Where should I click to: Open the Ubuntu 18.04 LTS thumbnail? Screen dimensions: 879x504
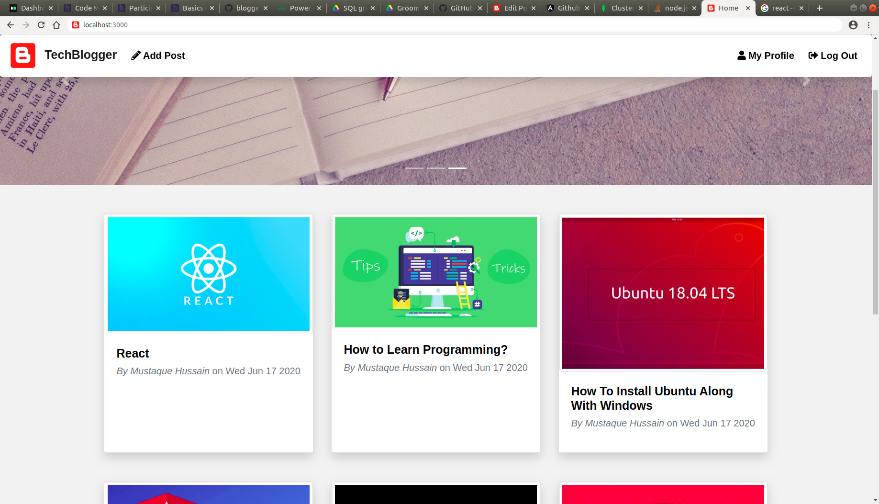click(x=663, y=293)
